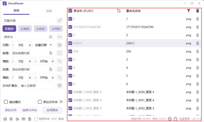This screenshot has width=204, height=122.
Task: Decrease suffix 增数 0位 with minus
Action: 13,78
